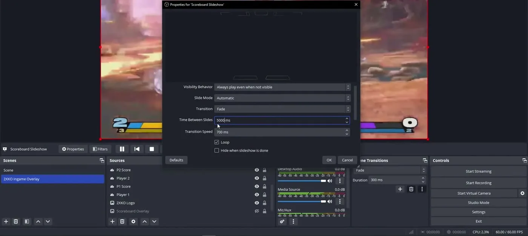The image size is (528, 236).
Task: Cancel the properties dialog
Action: click(347, 160)
